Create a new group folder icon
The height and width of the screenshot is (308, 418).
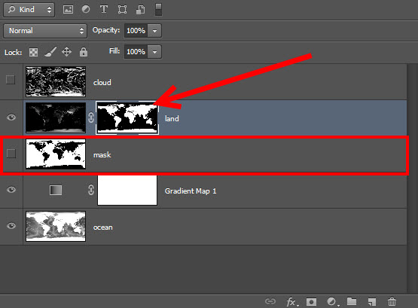point(352,301)
